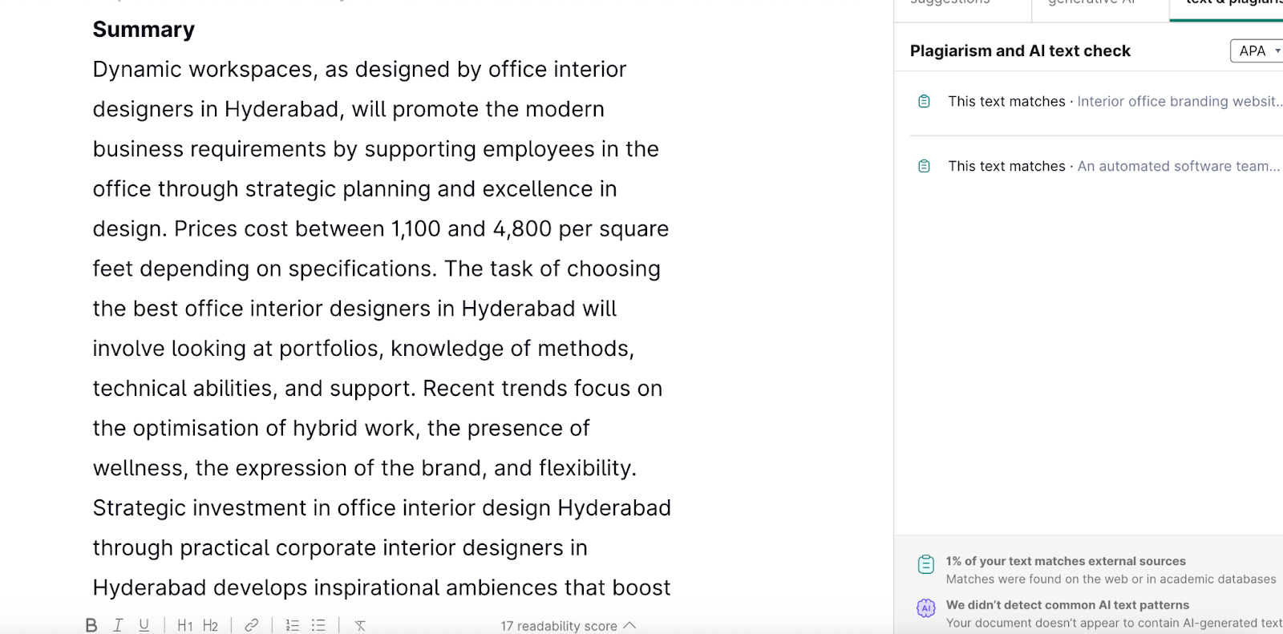Create a numbered list with the list icon
The width and height of the screenshot is (1283, 634).
point(293,625)
